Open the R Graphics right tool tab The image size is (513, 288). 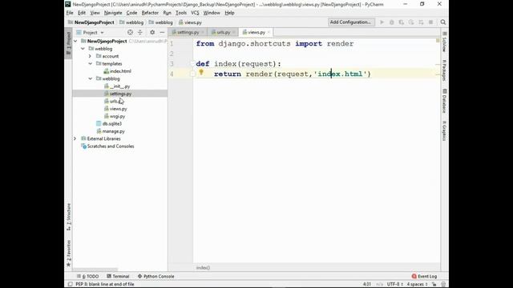coord(444,131)
